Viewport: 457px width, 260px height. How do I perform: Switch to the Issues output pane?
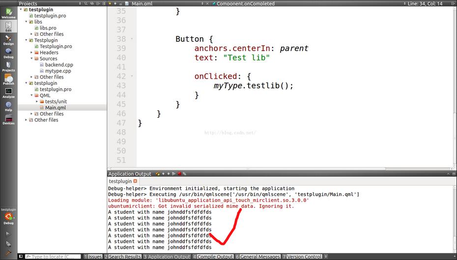93,257
